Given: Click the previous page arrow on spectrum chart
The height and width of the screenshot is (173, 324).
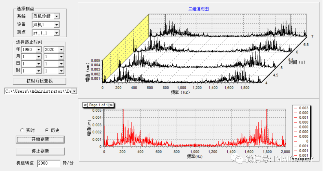Looking at the screenshot, I should 85,105.
